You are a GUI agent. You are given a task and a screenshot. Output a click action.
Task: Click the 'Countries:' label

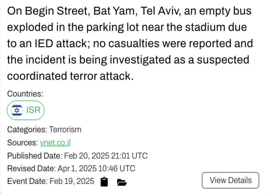click(x=25, y=94)
